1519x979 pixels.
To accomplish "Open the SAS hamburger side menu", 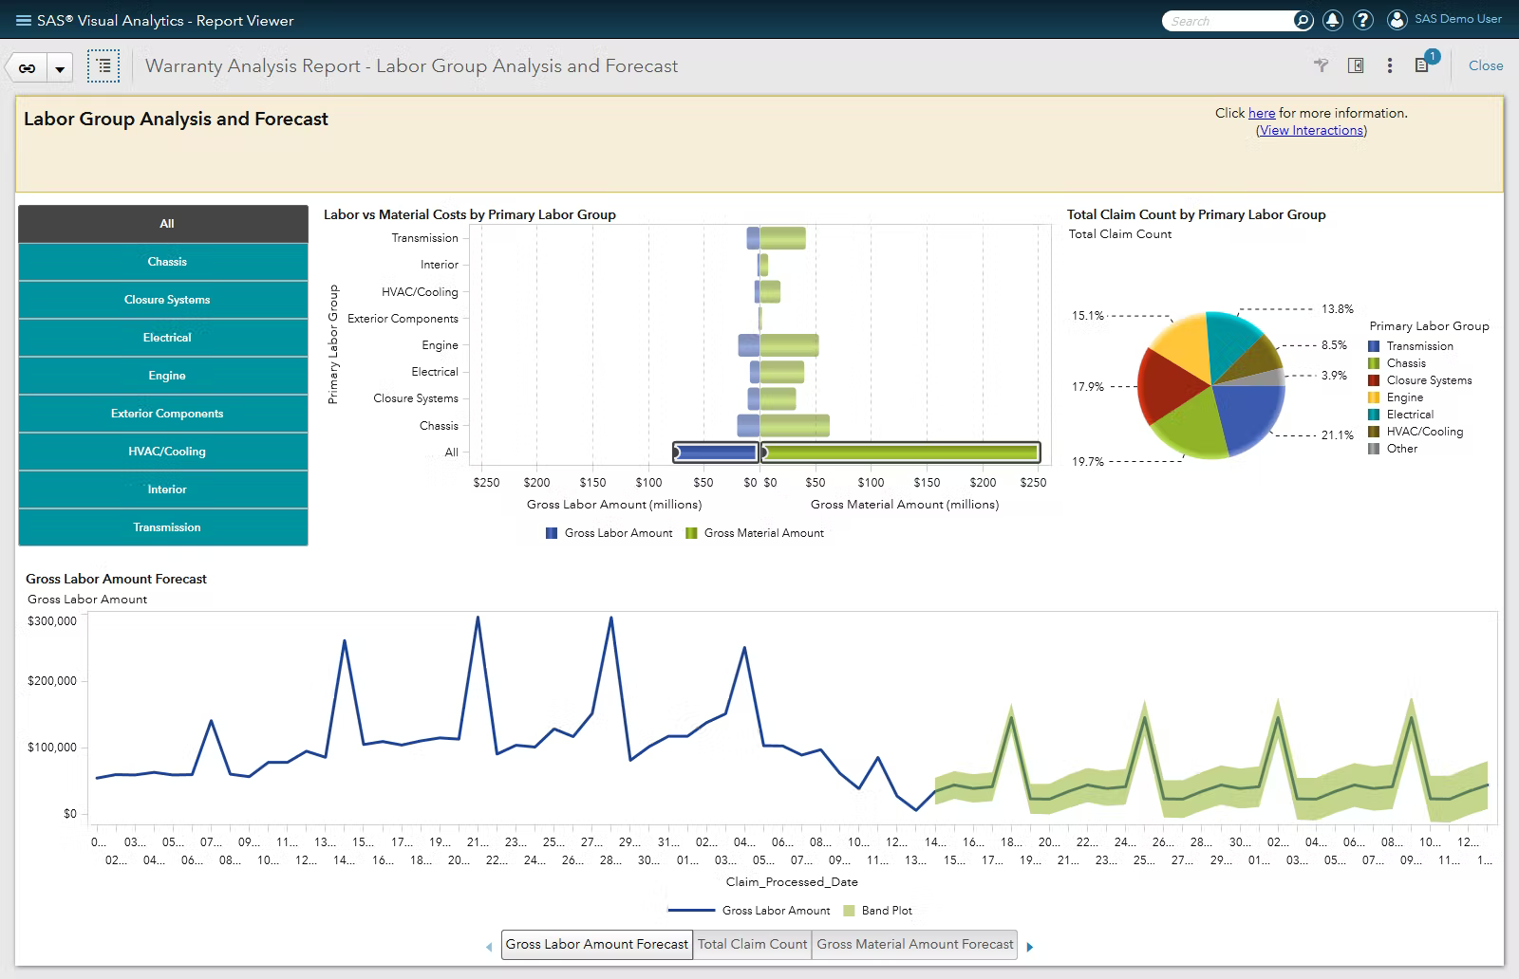I will coord(24,21).
